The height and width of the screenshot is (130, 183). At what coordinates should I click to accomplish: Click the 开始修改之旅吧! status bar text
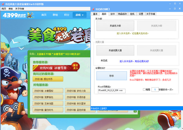[99, 108]
